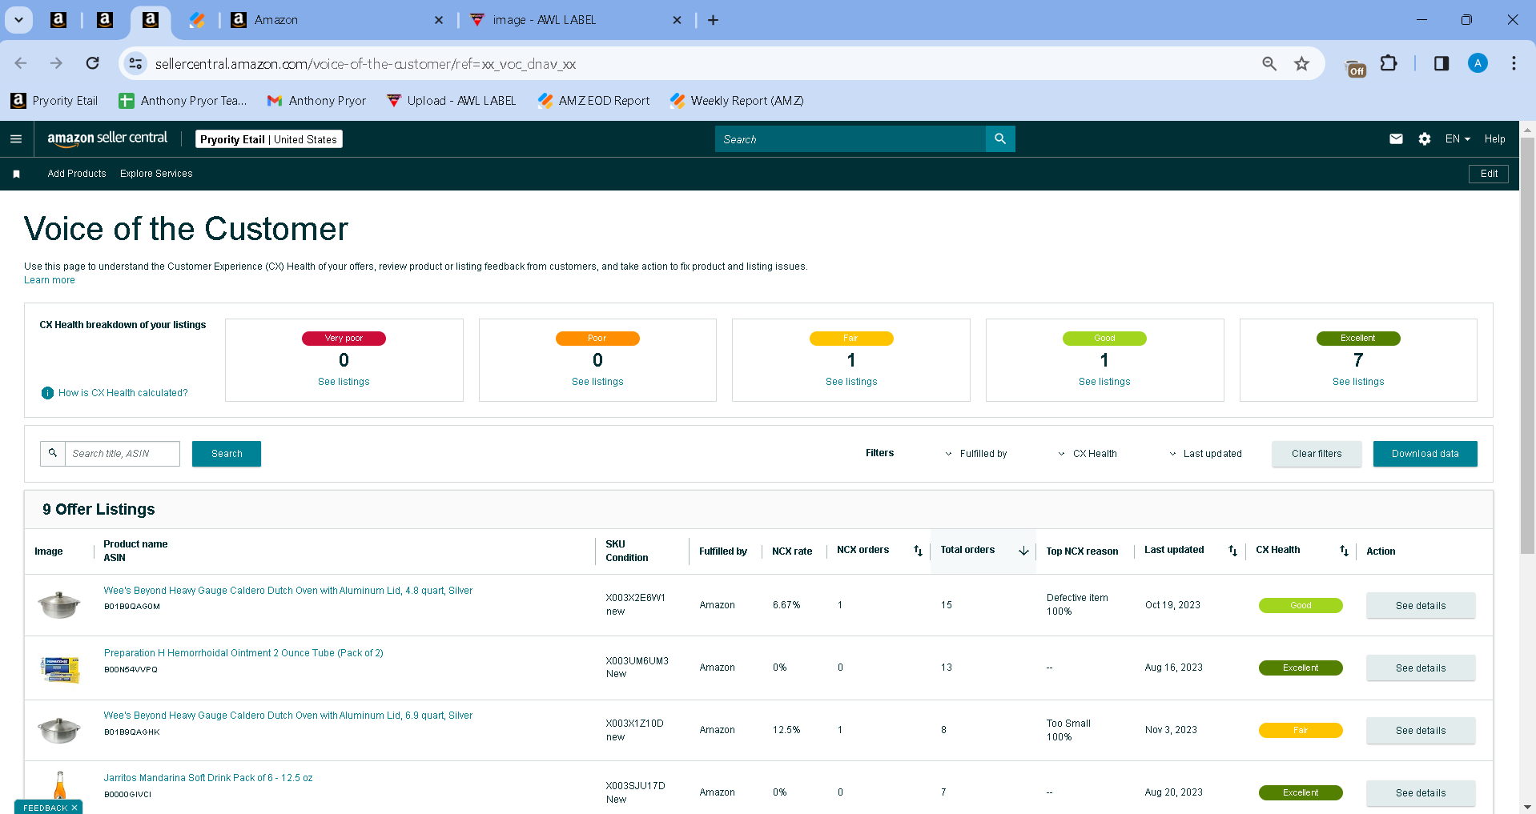Open the EN language dropdown
This screenshot has height=814, width=1536.
(1458, 139)
